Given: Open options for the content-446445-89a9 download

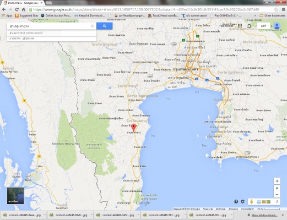Looking at the screenshot, I should 91,215.
